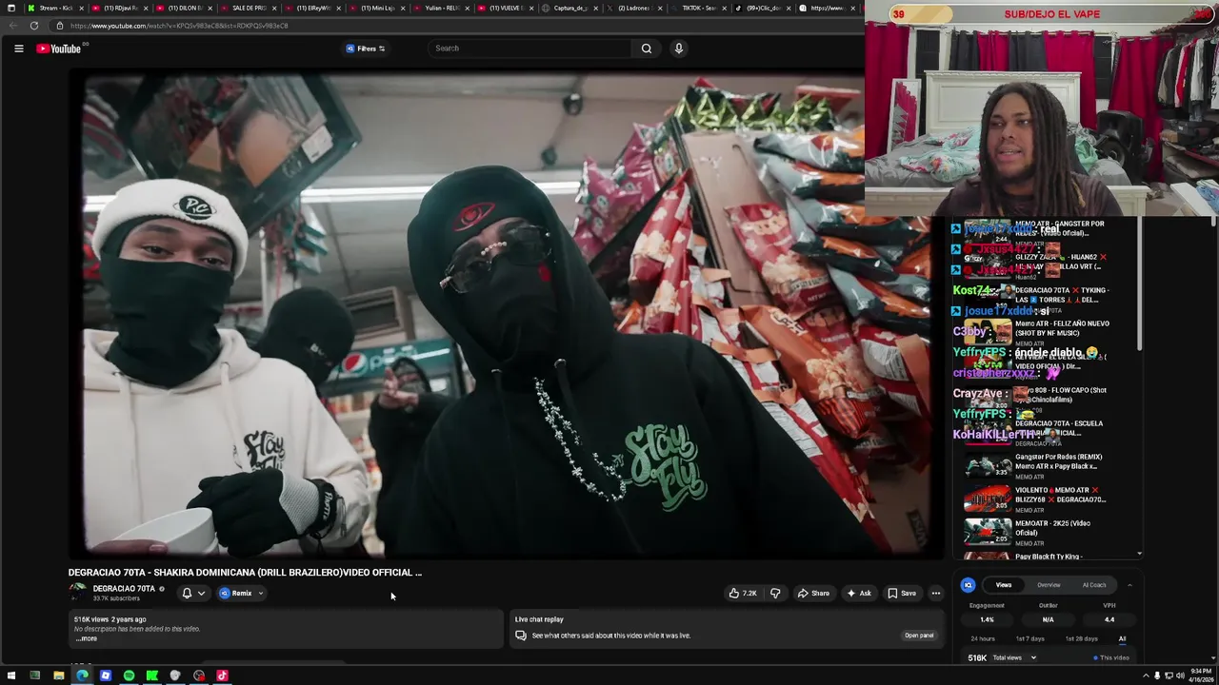The height and width of the screenshot is (685, 1219).
Task: Expand the Remix dropdown arrow
Action: coord(260,594)
